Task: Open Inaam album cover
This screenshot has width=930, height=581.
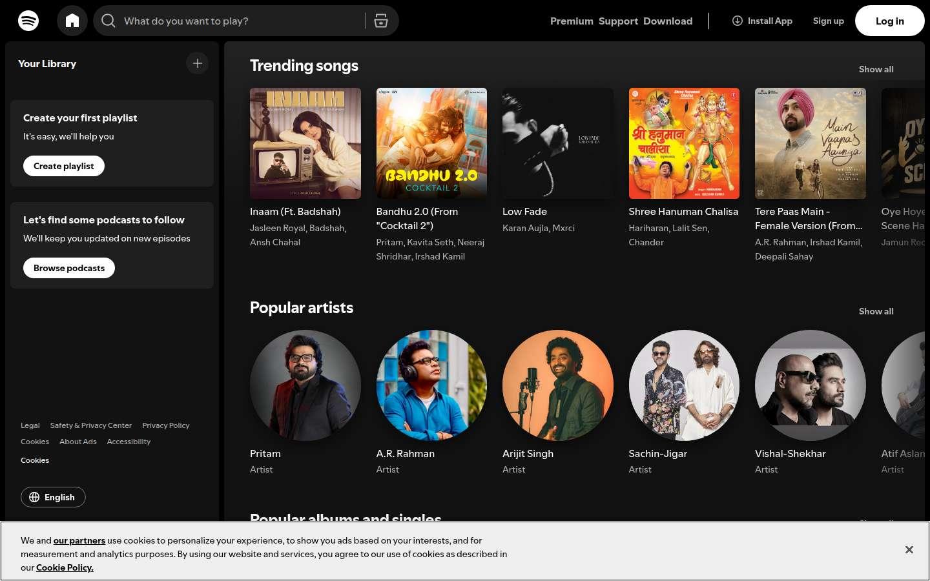Action: [305, 143]
